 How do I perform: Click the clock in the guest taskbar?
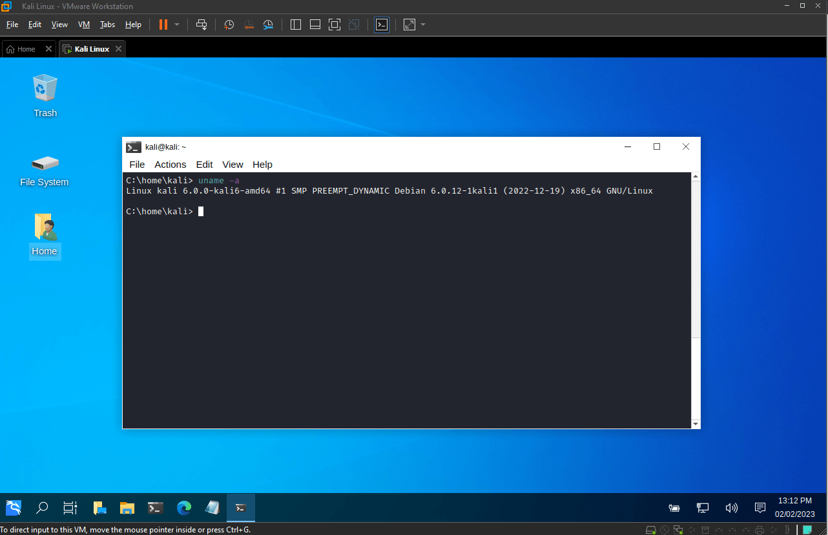click(x=794, y=508)
